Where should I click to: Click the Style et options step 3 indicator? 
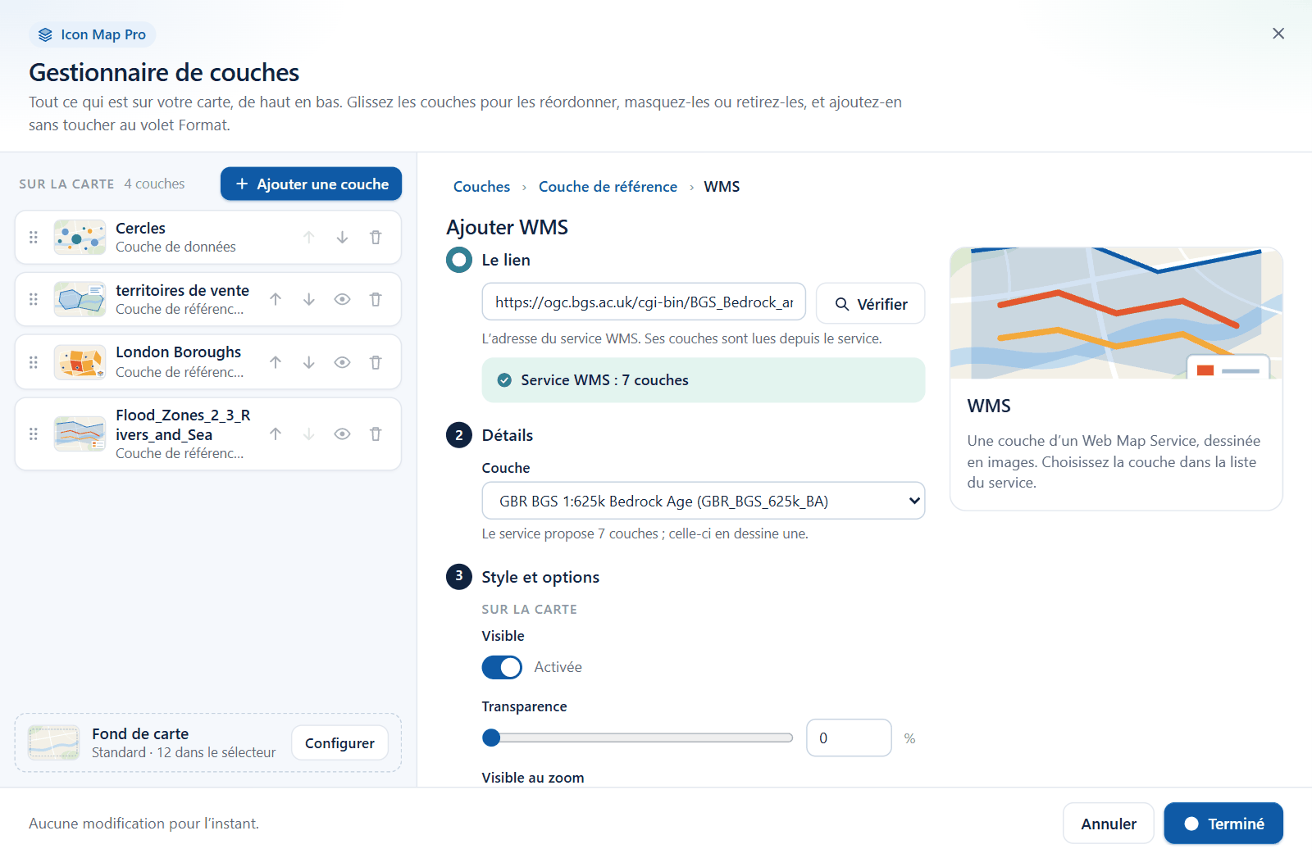click(x=459, y=576)
